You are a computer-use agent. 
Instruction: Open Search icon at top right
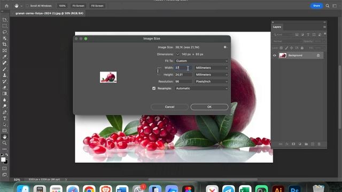click(328, 6)
